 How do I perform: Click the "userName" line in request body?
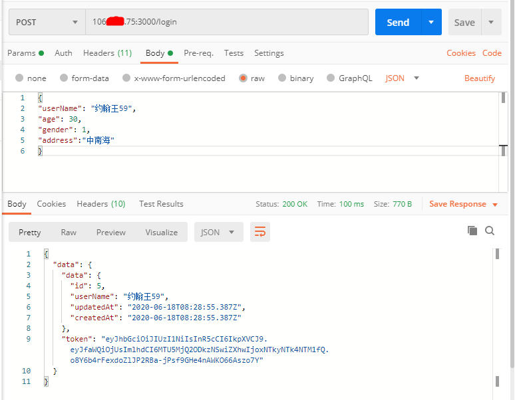[x=86, y=108]
